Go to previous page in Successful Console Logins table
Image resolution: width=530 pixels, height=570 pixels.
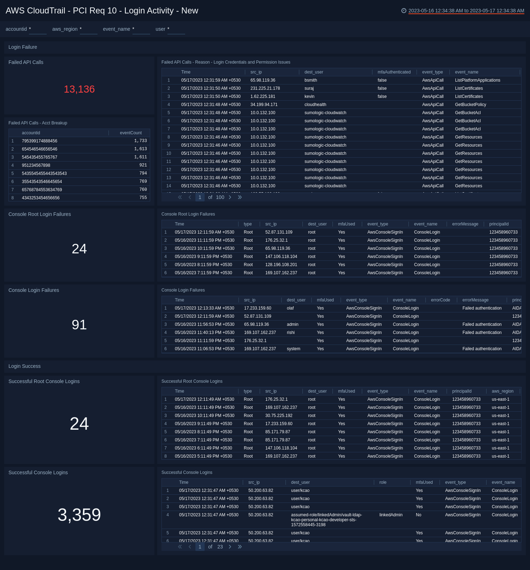tap(190, 547)
